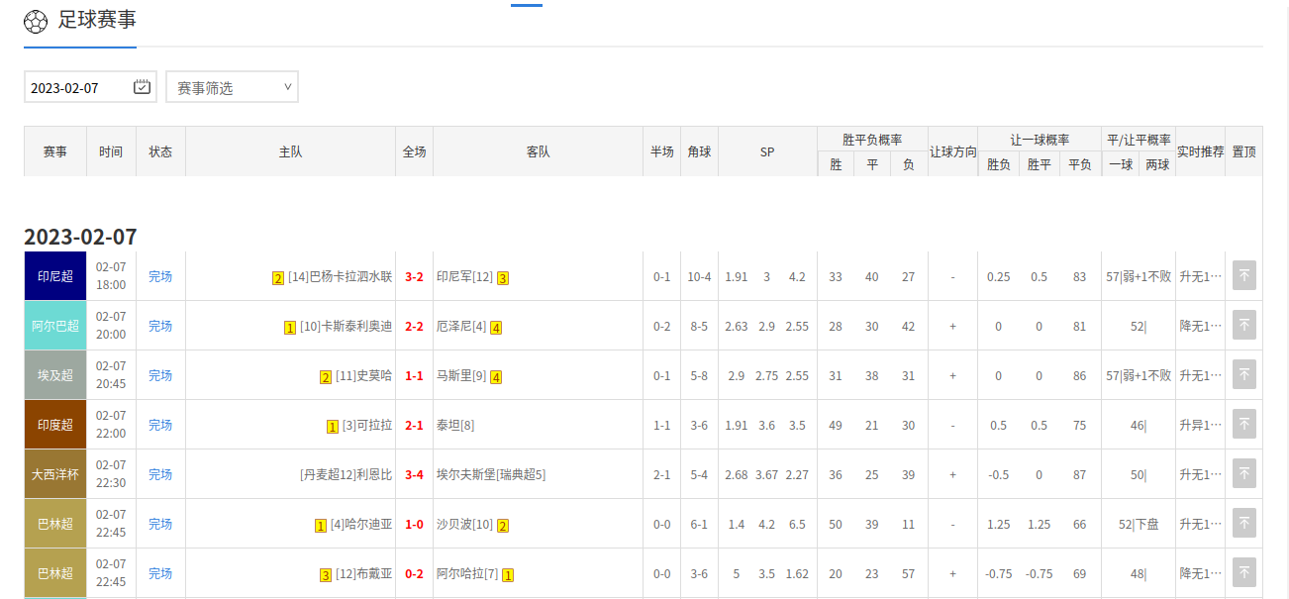Click yellow card badge of 史莫哈
Screen dimensions: 1289x599
(x=326, y=377)
